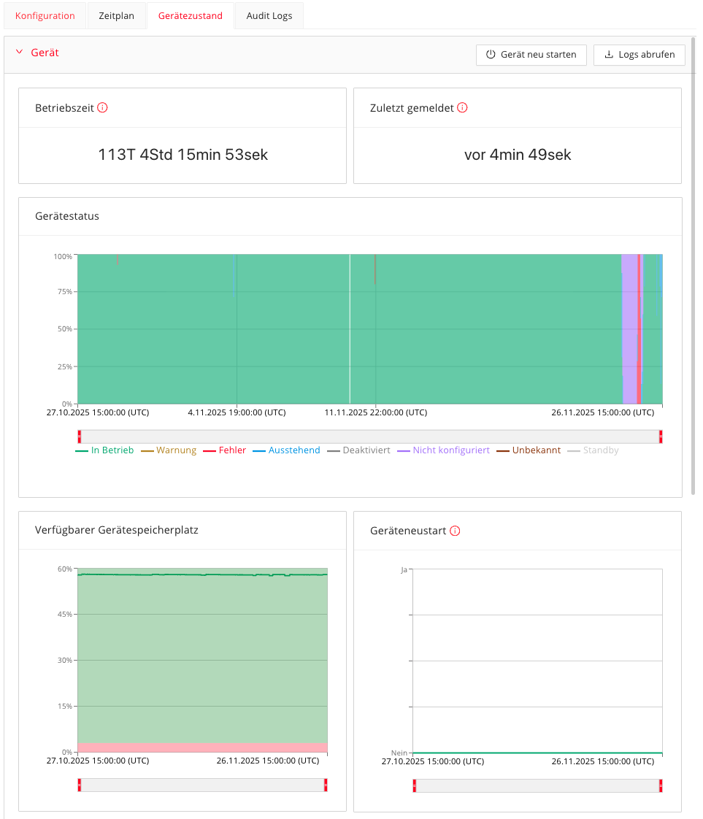Viewport: 703px width, 819px height.
Task: Click left handle of Gerätespeicherplatz range slider
Action: [x=80, y=785]
